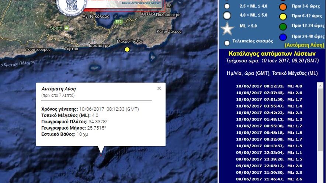326x183 pixels.
Task: Click the 2.5 < ML ≤ 4.0 circle legend
Action: point(227,6)
